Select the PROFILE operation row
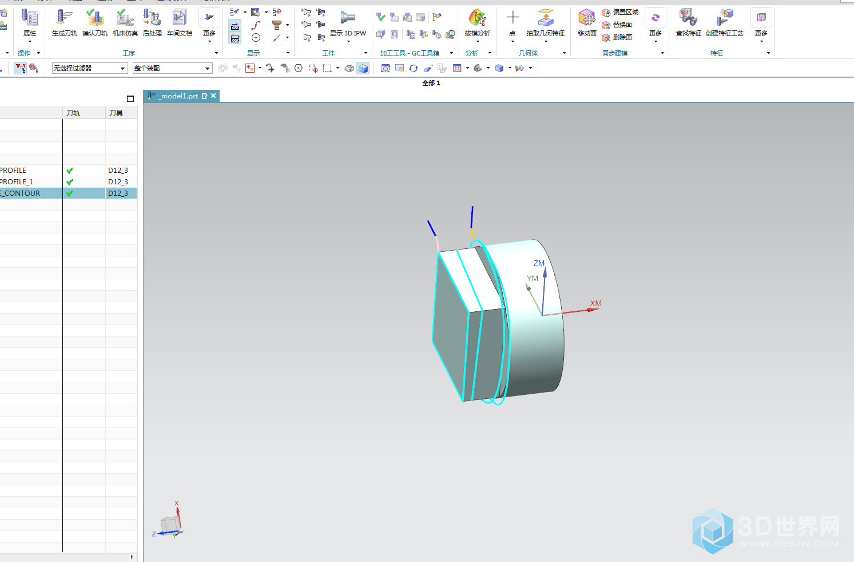The height and width of the screenshot is (562, 854). click(68, 171)
